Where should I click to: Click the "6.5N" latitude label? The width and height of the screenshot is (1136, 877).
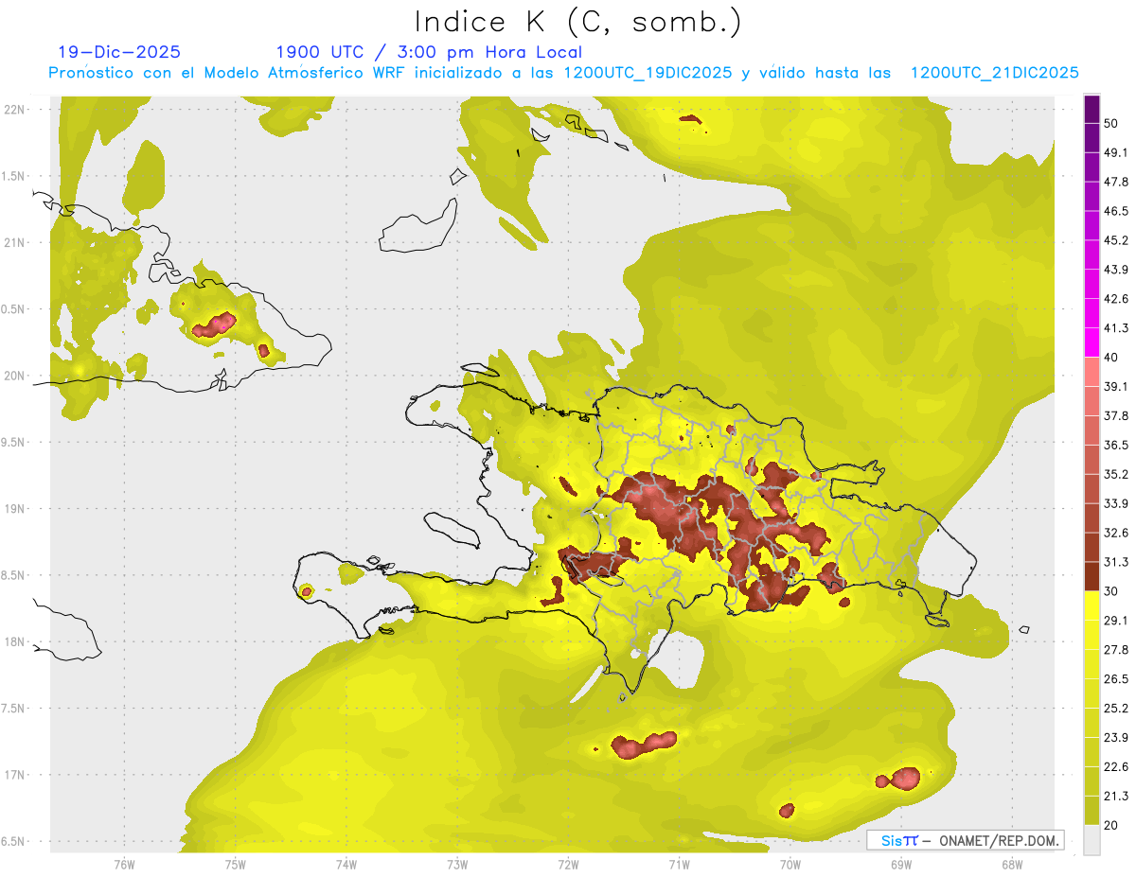click(14, 841)
